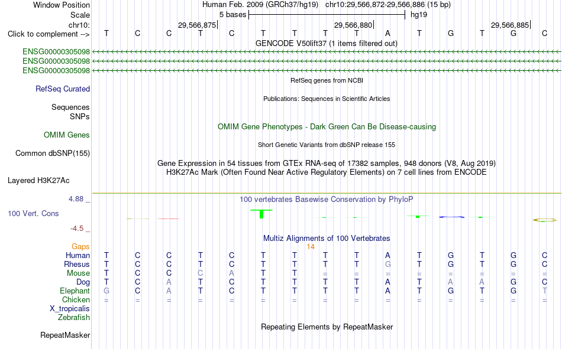562x349 pixels.
Task: Select the topmost ENSG00000305098 transcript label
Action: 56,52
